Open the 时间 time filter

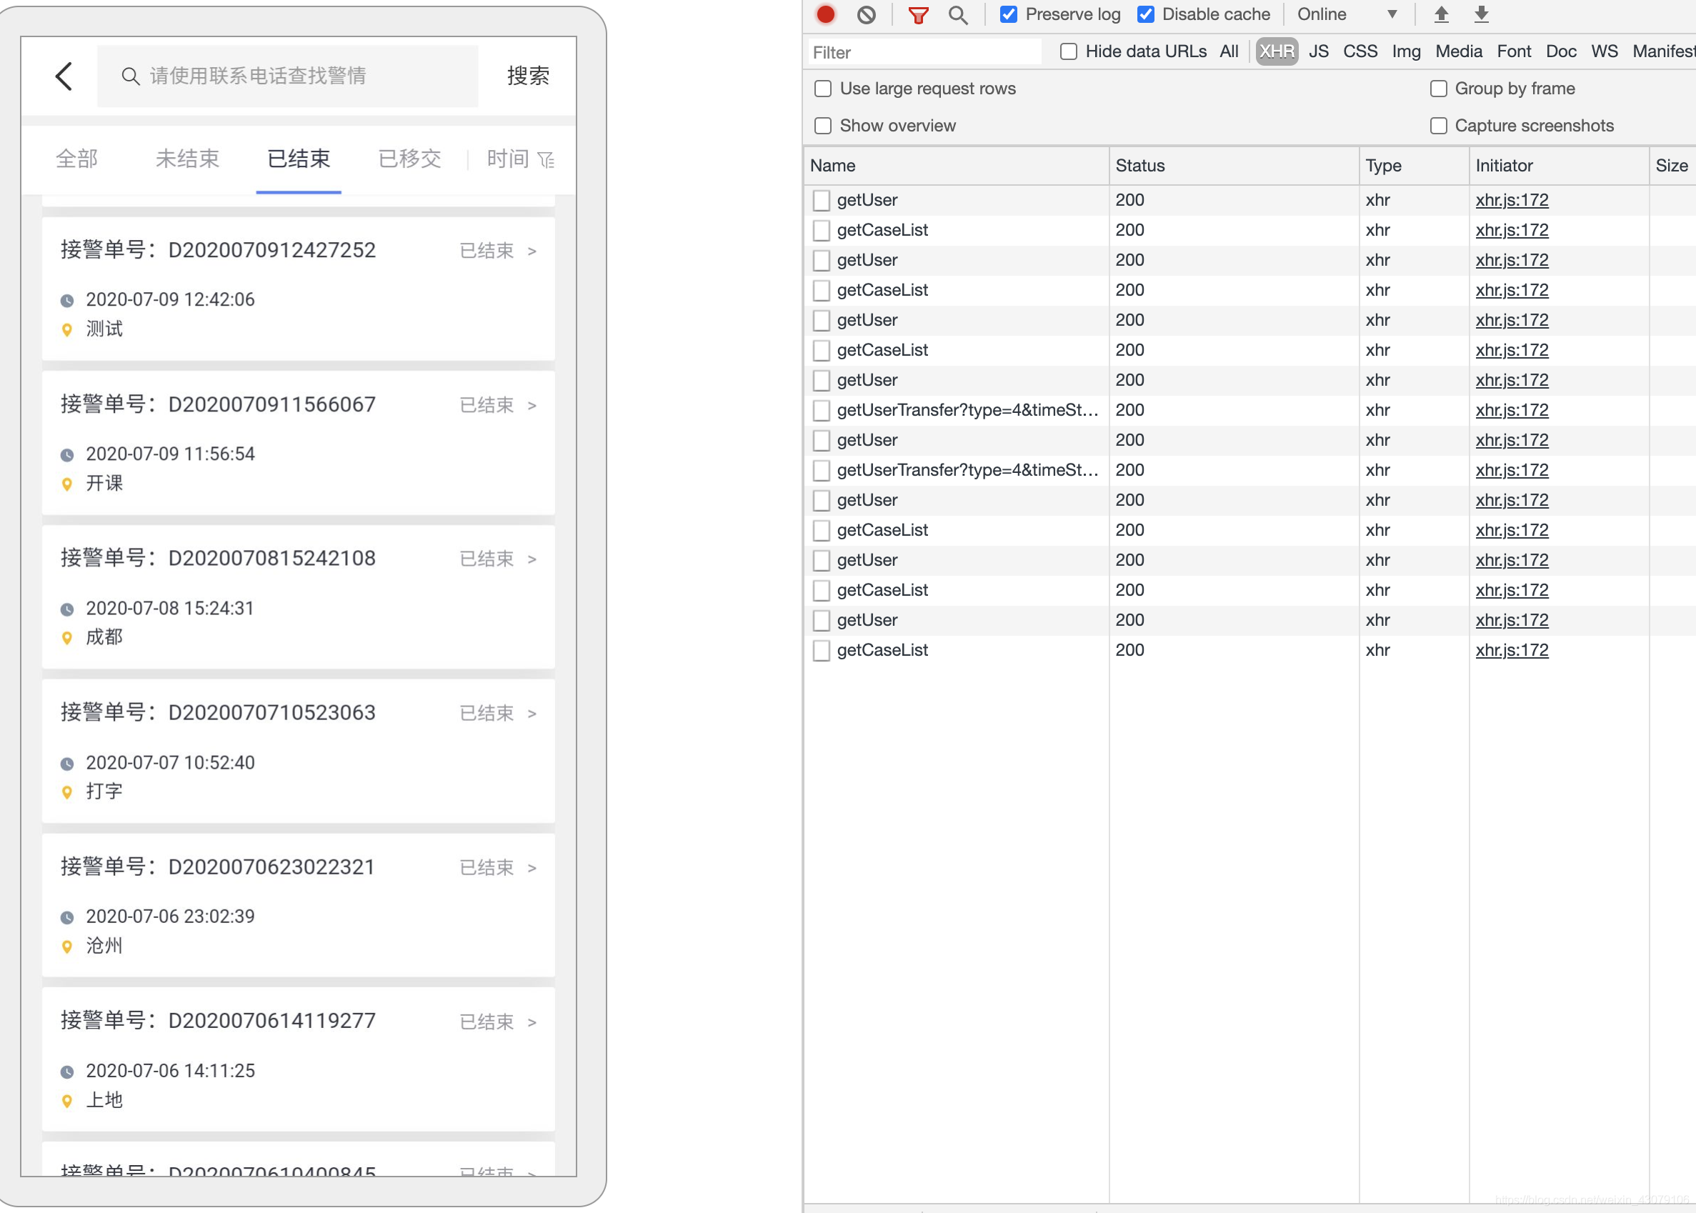click(x=508, y=159)
